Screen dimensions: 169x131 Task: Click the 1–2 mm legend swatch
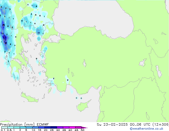[x=17, y=128]
